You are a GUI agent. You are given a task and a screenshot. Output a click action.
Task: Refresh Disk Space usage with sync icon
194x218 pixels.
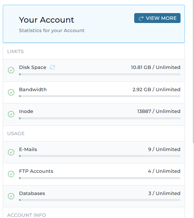(52, 67)
